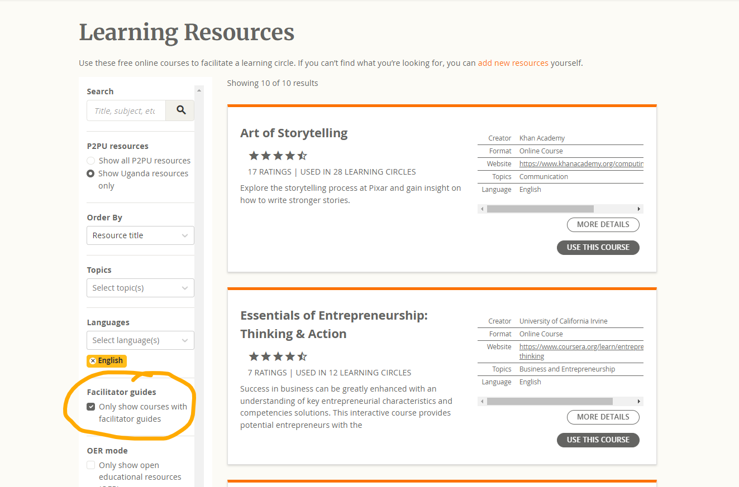Click left scroll arrow in Entrepreneurship details table
739x487 pixels.
click(482, 401)
